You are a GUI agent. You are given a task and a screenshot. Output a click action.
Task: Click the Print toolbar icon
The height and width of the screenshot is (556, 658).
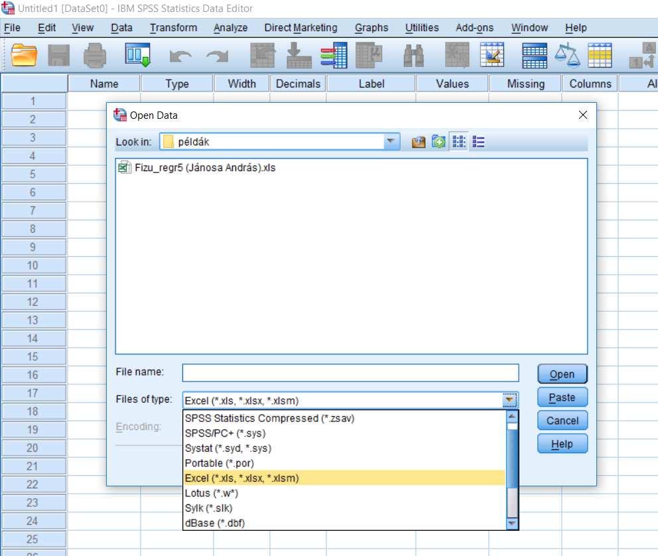95,55
